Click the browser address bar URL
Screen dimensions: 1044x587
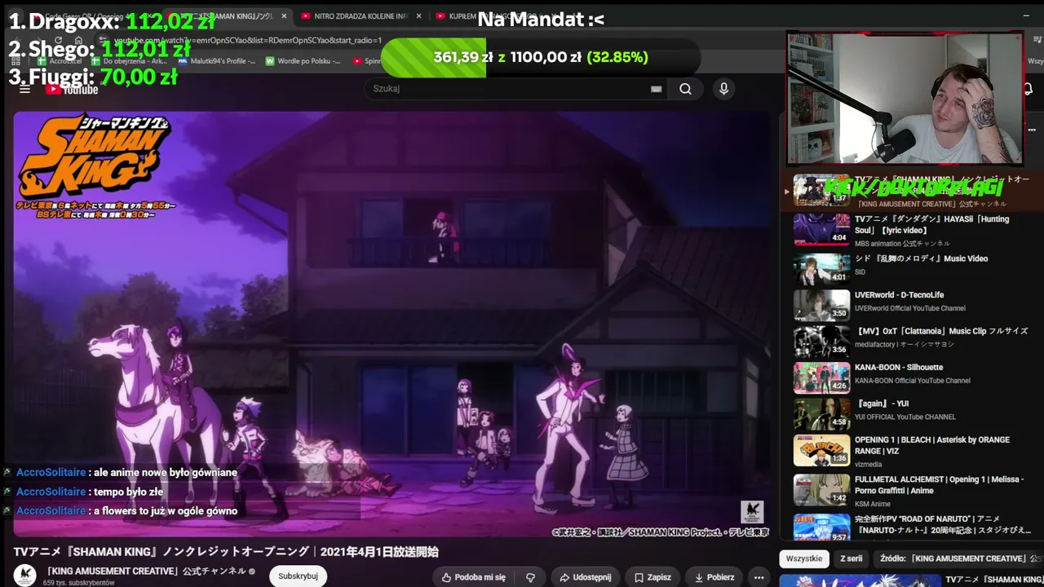247,40
